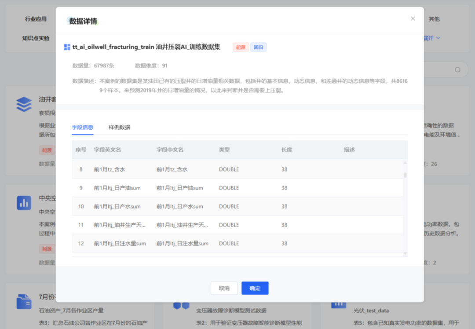Expand the filter section via 展开 chevron
The width and height of the screenshot is (475, 329).
tap(438, 38)
